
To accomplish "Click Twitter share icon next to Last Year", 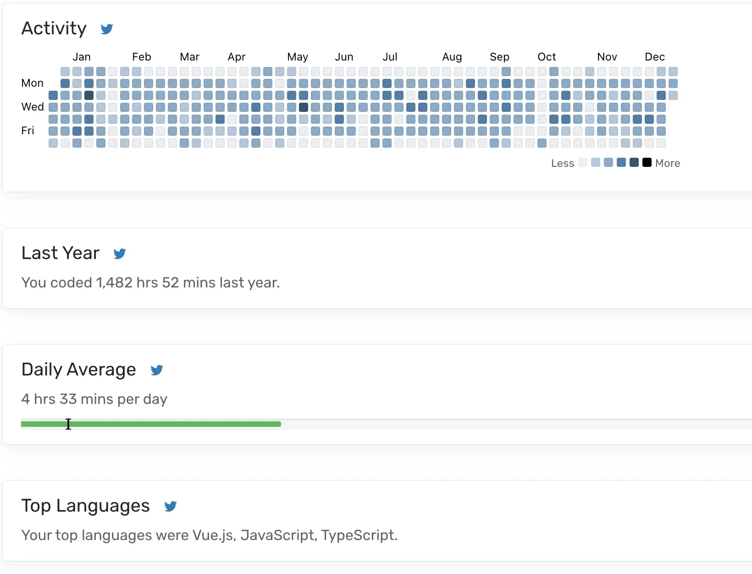I will click(x=120, y=254).
